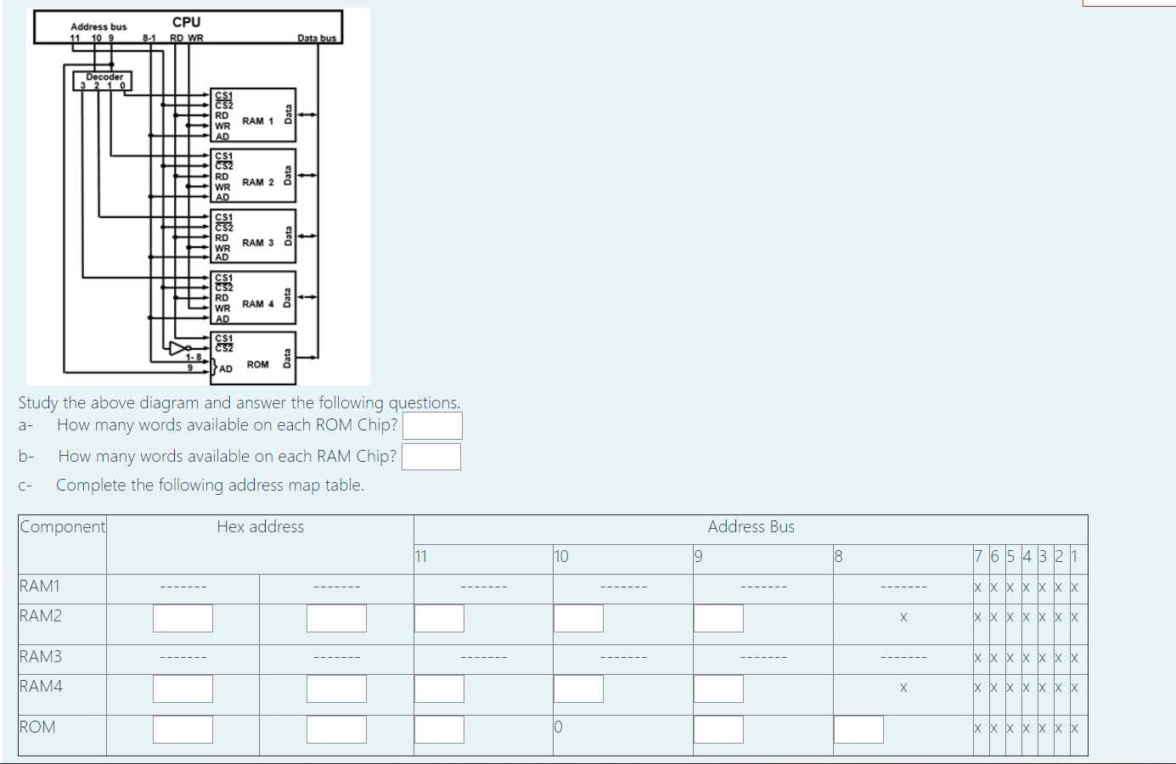Click RAM4's bit 9 address input box
The image size is (1176, 764).
717,689
